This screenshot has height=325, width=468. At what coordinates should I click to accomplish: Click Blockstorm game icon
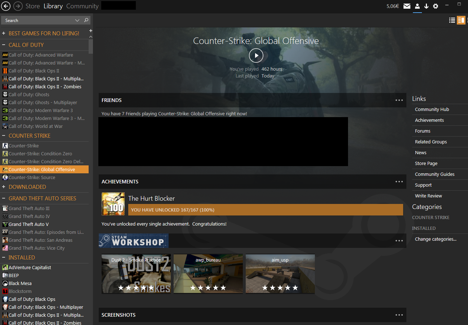(x=5, y=291)
